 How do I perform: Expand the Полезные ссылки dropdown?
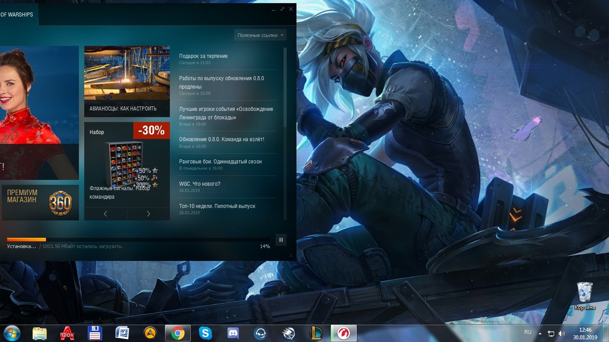tap(260, 35)
